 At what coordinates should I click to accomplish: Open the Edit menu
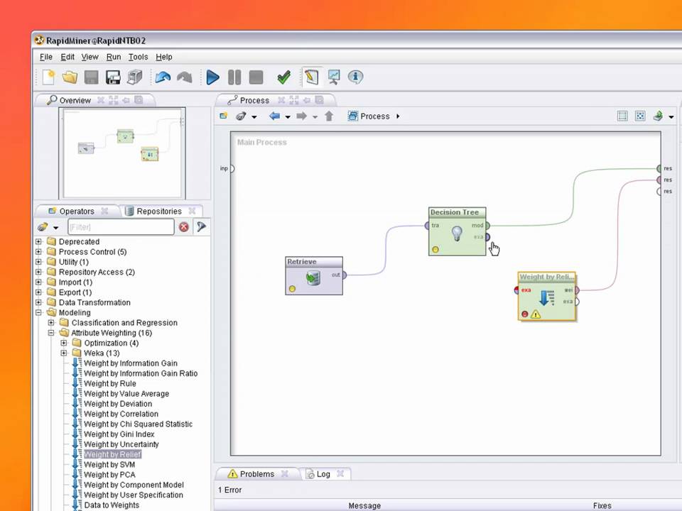click(67, 57)
